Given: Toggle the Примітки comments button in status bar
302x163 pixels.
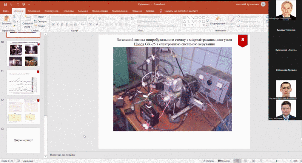Looking at the screenshot, I should [x=224, y=161].
